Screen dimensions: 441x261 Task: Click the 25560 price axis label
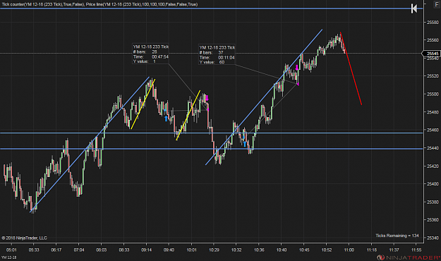433,40
